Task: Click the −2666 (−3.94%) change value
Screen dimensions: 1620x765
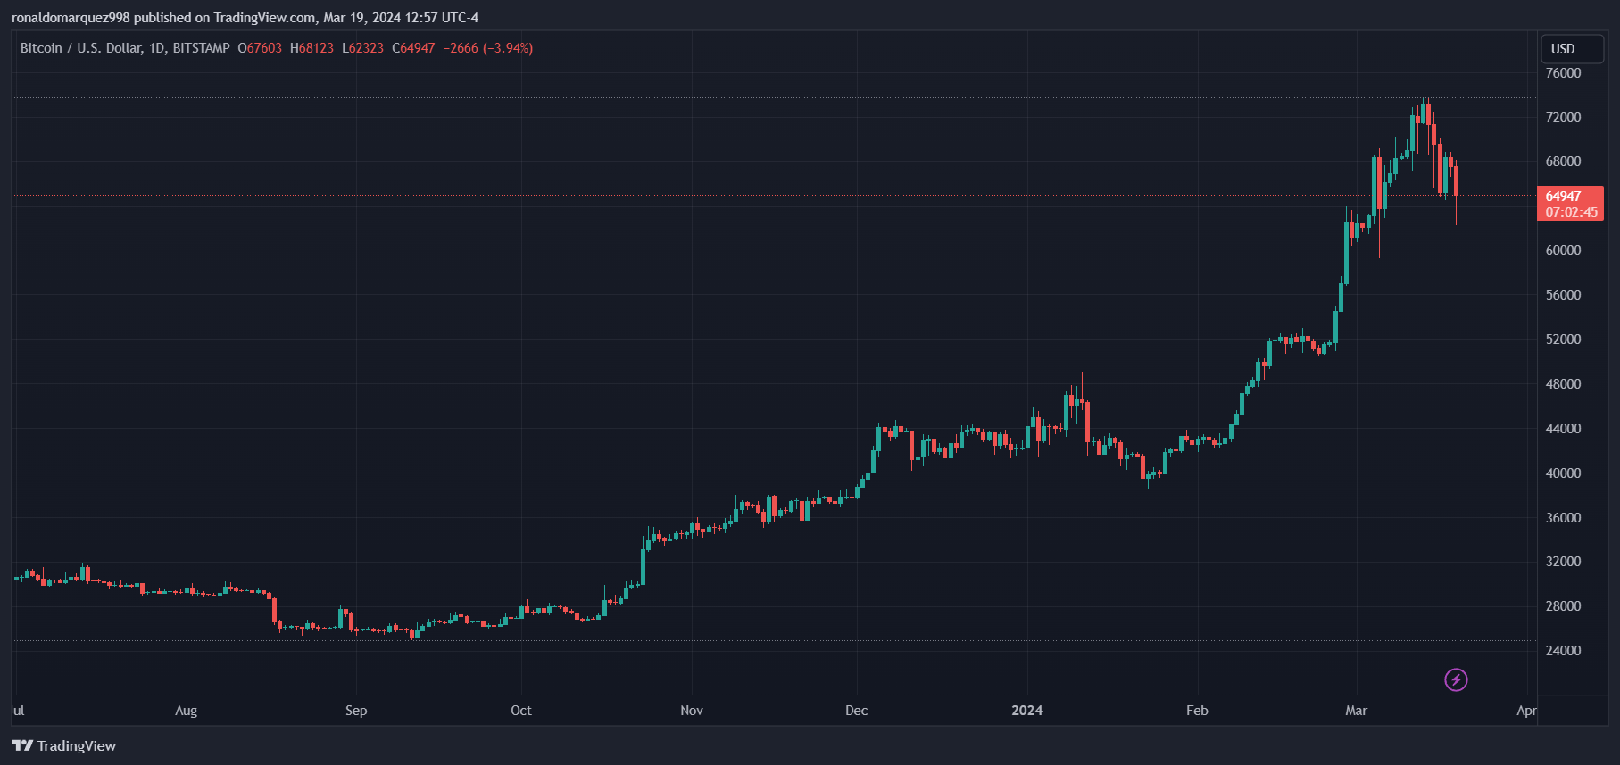Action: 487,48
